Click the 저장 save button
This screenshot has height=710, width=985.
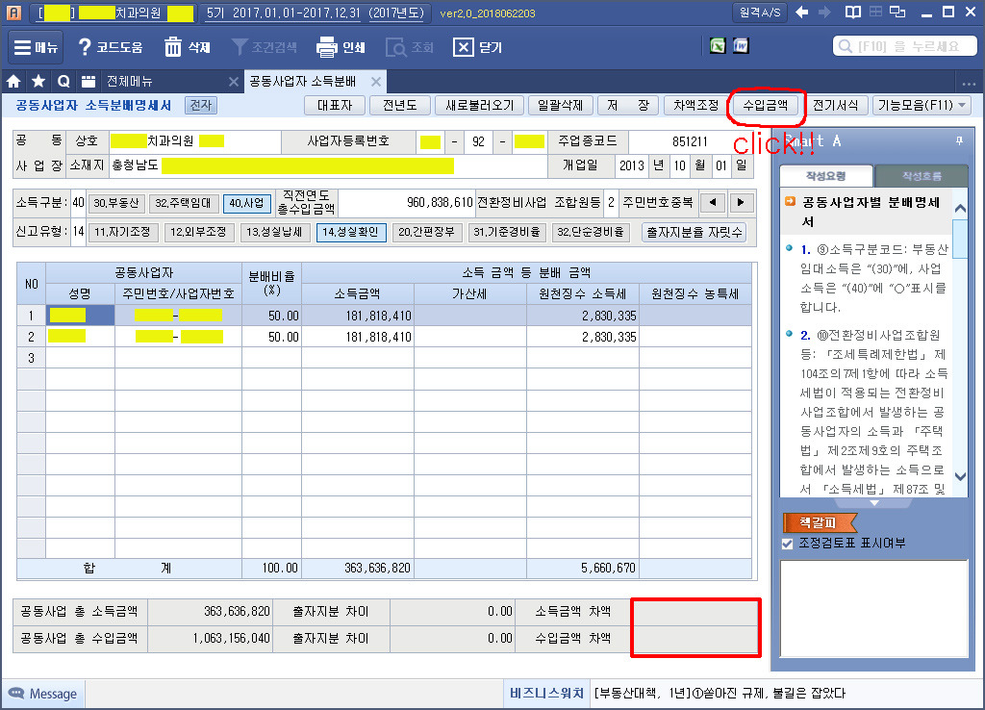pyautogui.click(x=627, y=106)
